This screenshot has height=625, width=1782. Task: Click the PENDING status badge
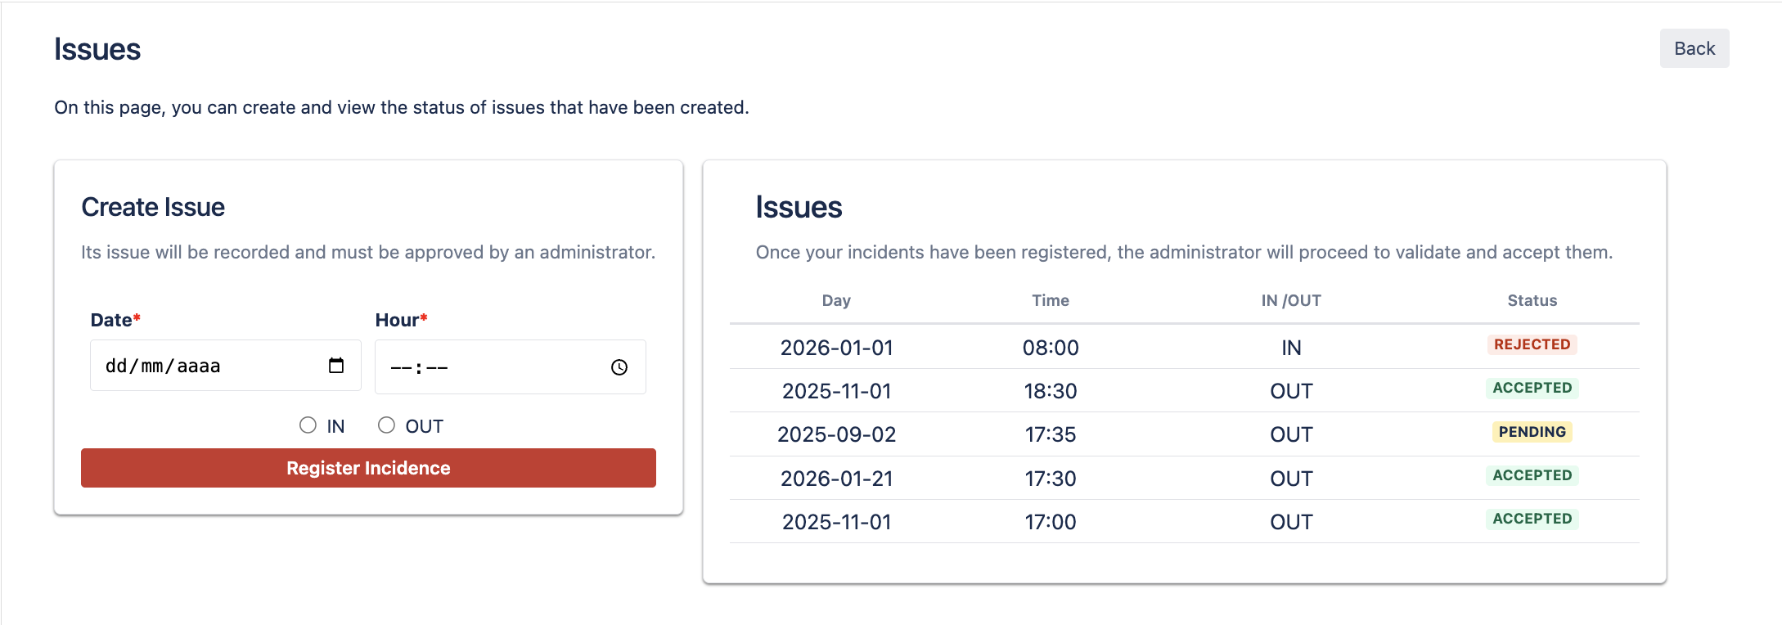[1532, 432]
